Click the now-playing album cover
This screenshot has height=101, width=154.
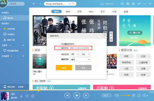5,96
